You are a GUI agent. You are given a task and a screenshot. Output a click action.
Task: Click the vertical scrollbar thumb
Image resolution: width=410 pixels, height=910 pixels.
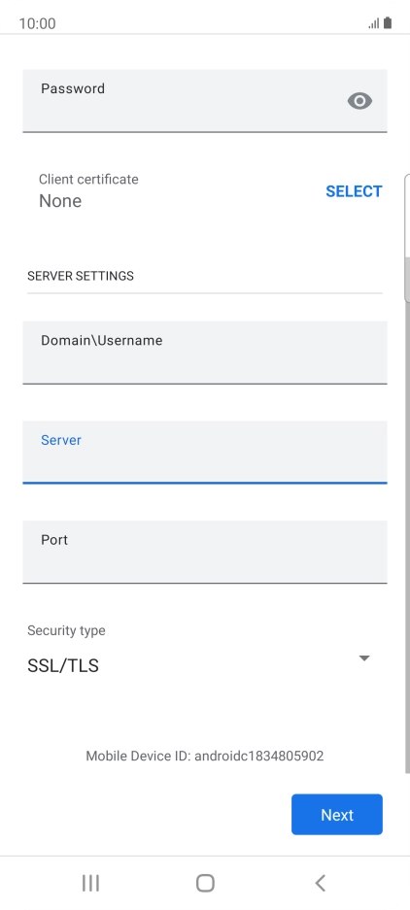(407, 238)
